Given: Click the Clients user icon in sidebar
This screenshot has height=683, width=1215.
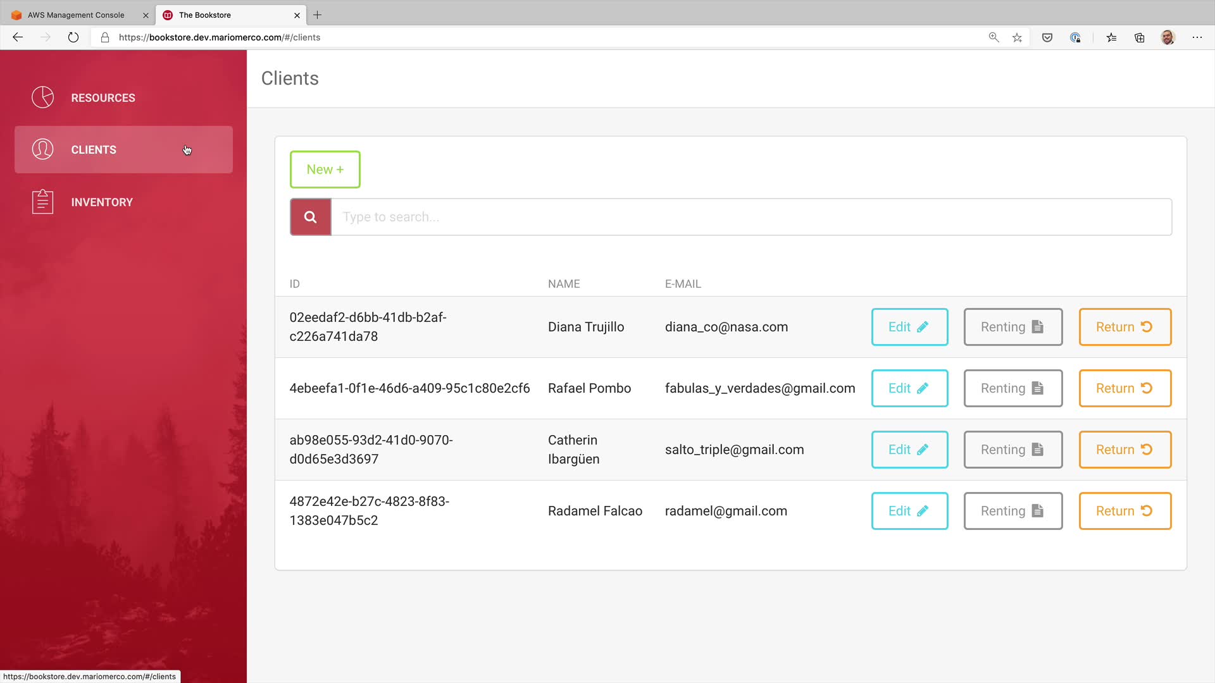Looking at the screenshot, I should tap(43, 149).
